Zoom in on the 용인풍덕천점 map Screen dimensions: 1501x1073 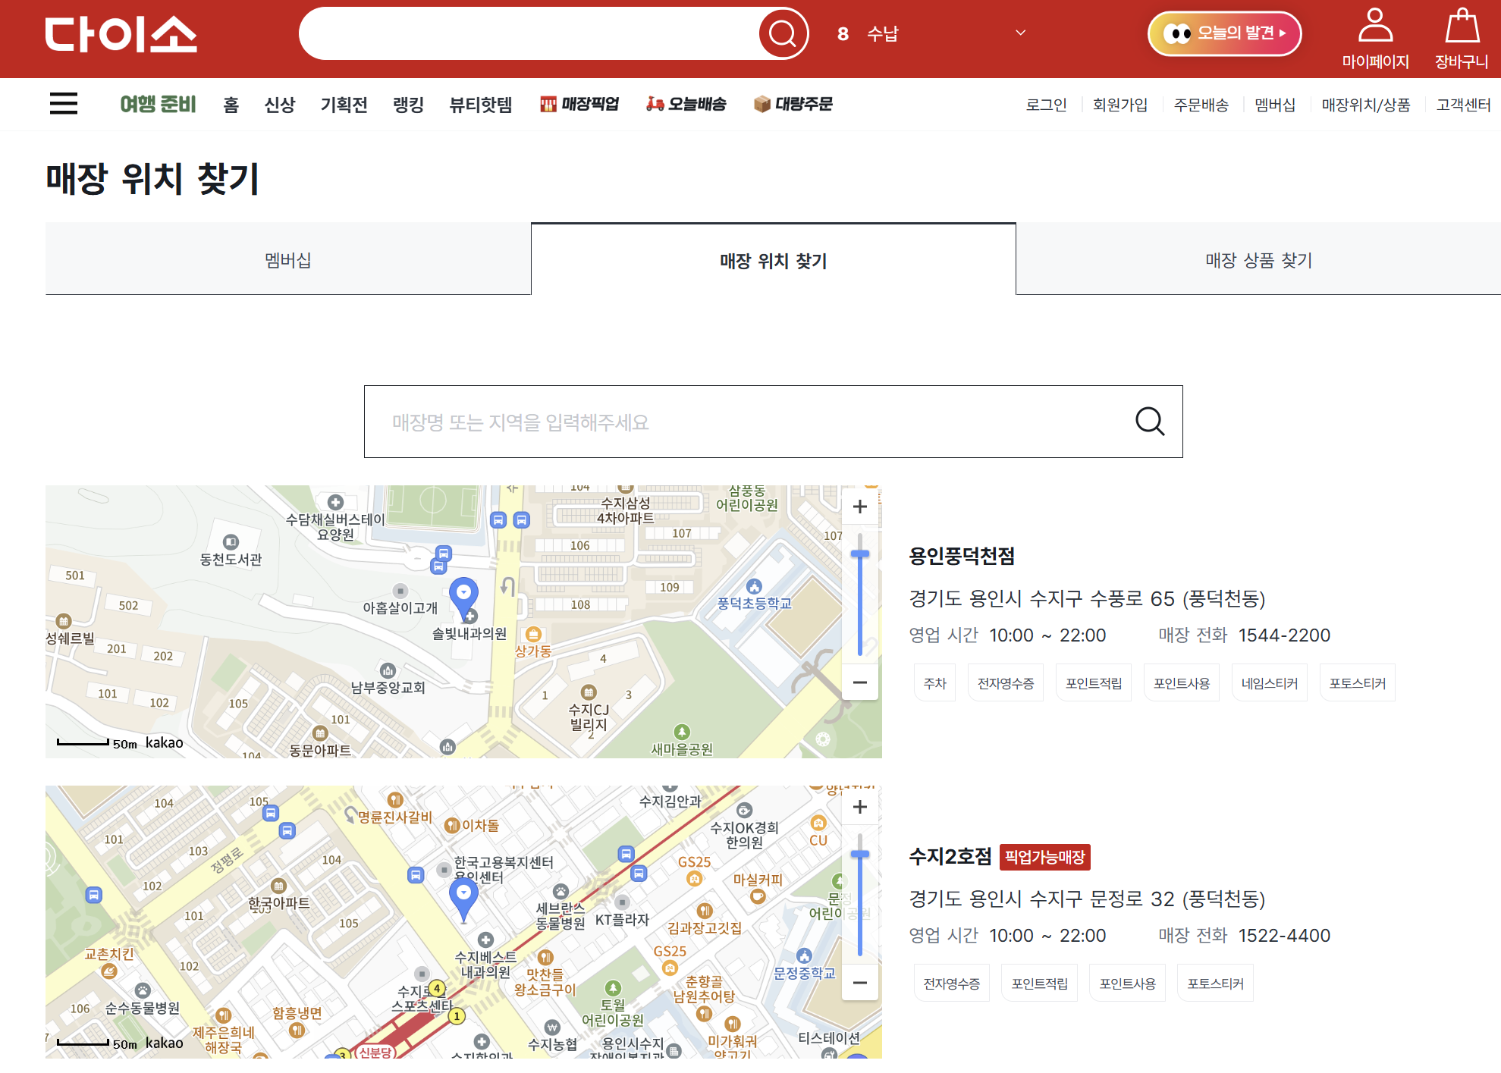(859, 507)
